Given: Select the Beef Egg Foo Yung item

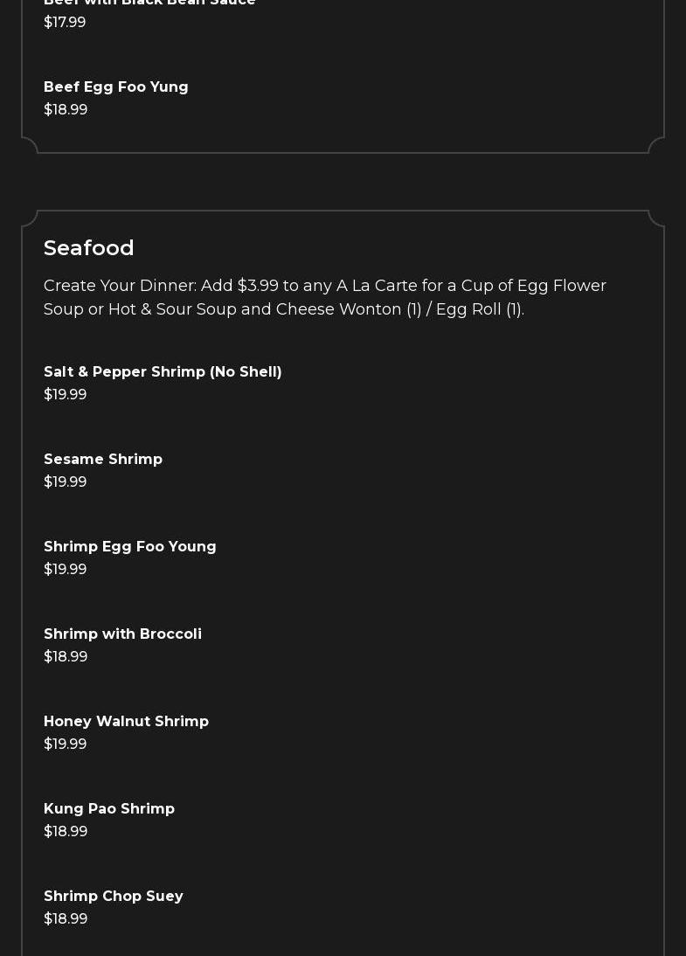Looking at the screenshot, I should click(116, 87).
